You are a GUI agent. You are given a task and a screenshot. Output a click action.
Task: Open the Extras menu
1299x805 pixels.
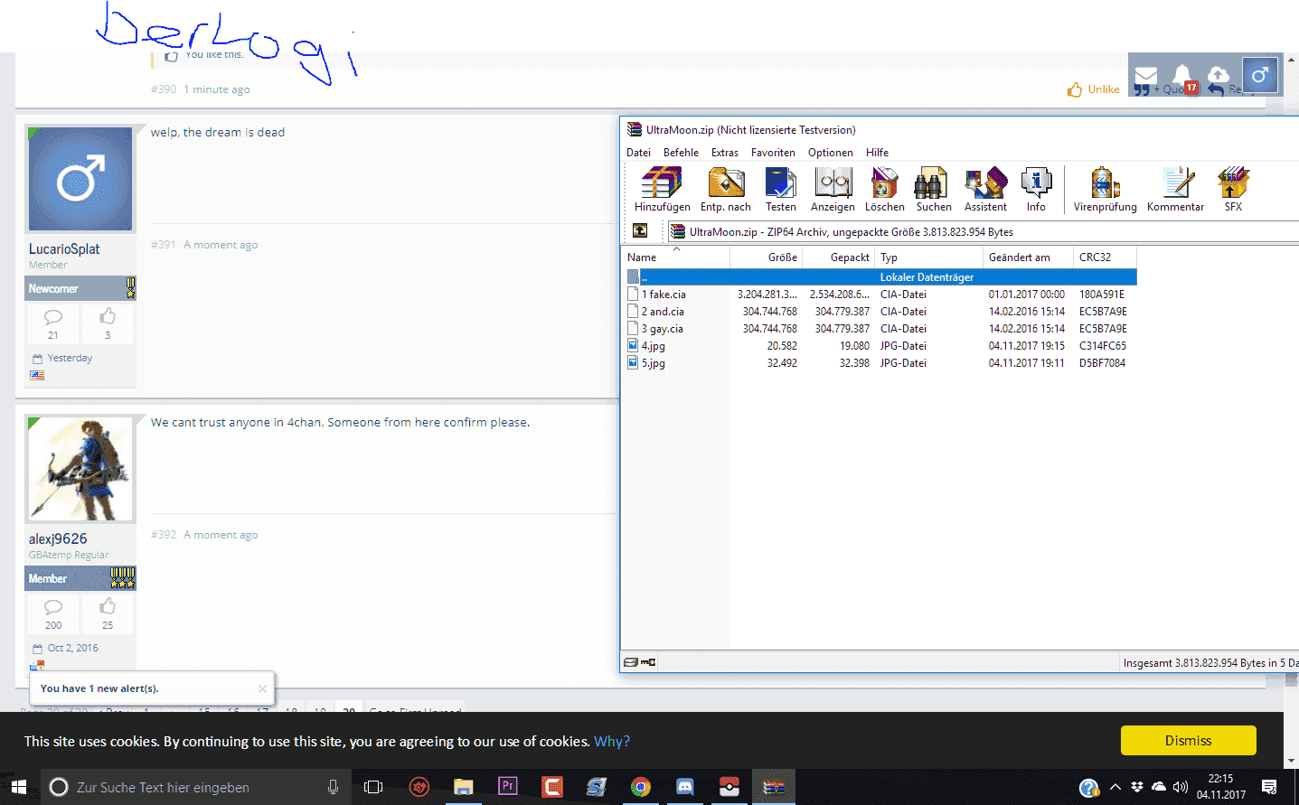[x=724, y=153]
